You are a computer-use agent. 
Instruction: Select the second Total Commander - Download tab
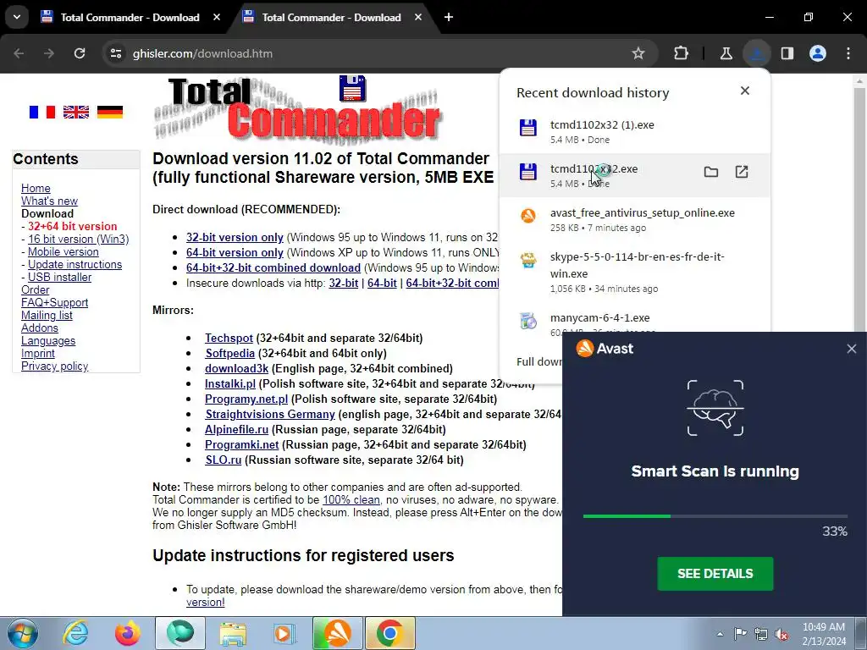332,17
